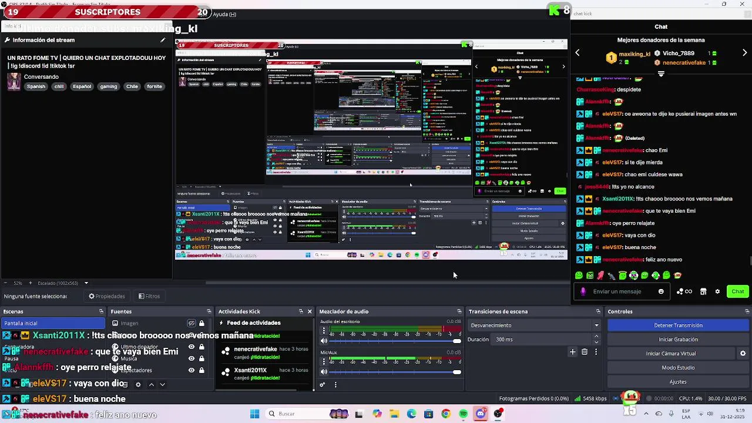Delete the scene transition with trash icon
Image resolution: width=752 pixels, height=423 pixels.
(x=585, y=352)
